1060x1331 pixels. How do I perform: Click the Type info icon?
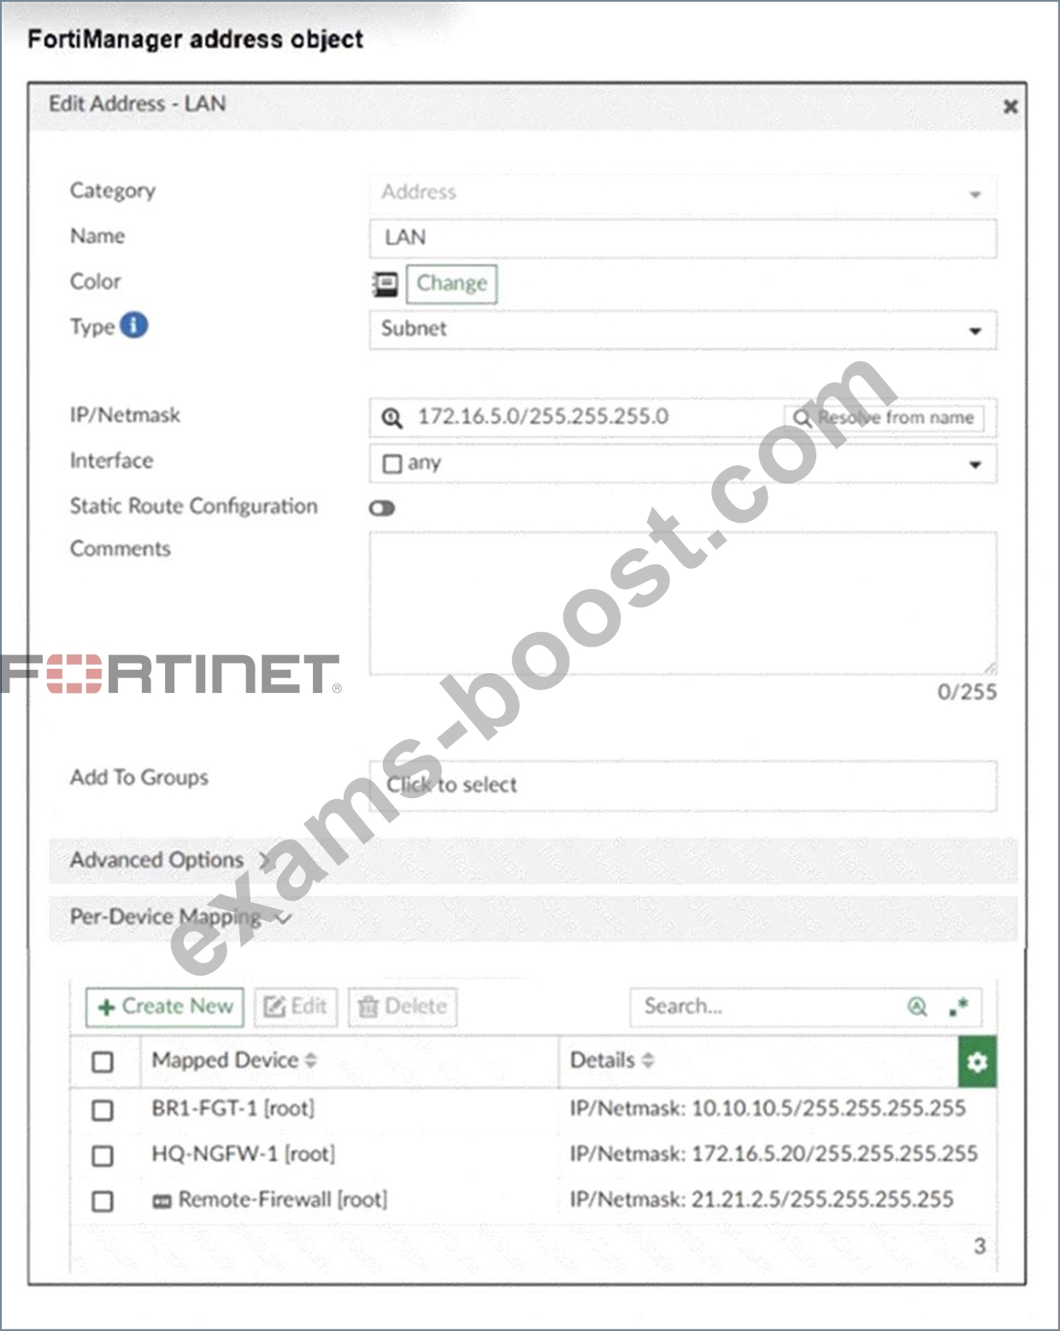[x=133, y=325]
